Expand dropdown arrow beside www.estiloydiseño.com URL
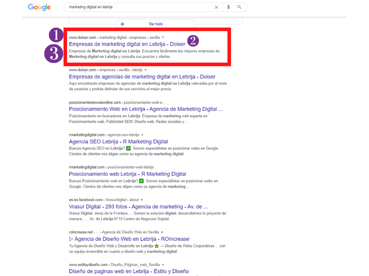 tap(163, 265)
